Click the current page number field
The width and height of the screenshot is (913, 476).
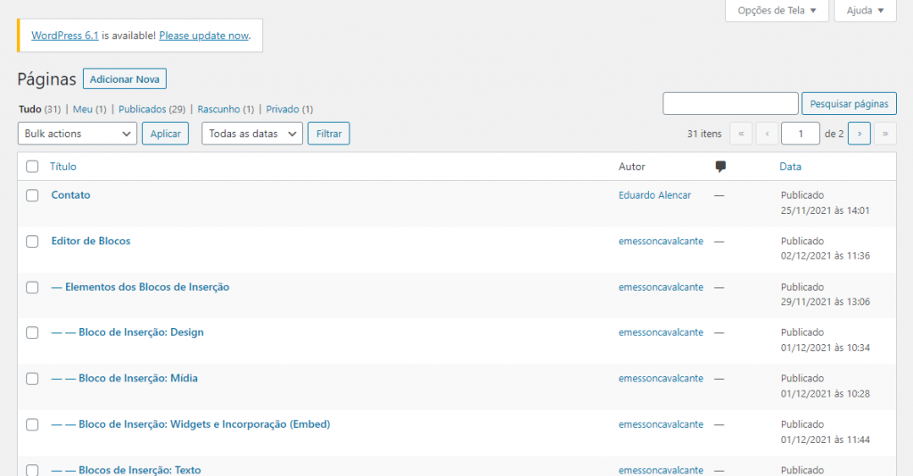click(x=801, y=134)
